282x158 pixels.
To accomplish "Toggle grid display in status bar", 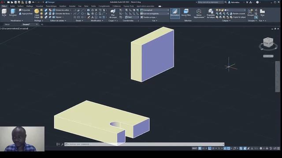I will coord(200,148).
